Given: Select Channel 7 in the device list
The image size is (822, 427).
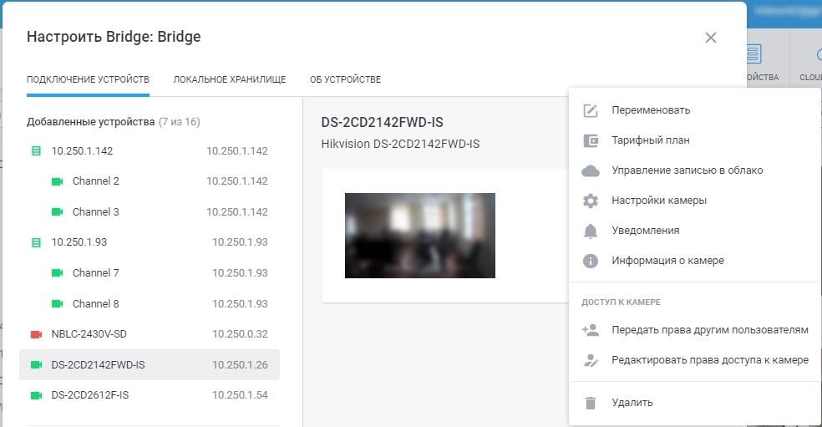Looking at the screenshot, I should tap(150, 272).
